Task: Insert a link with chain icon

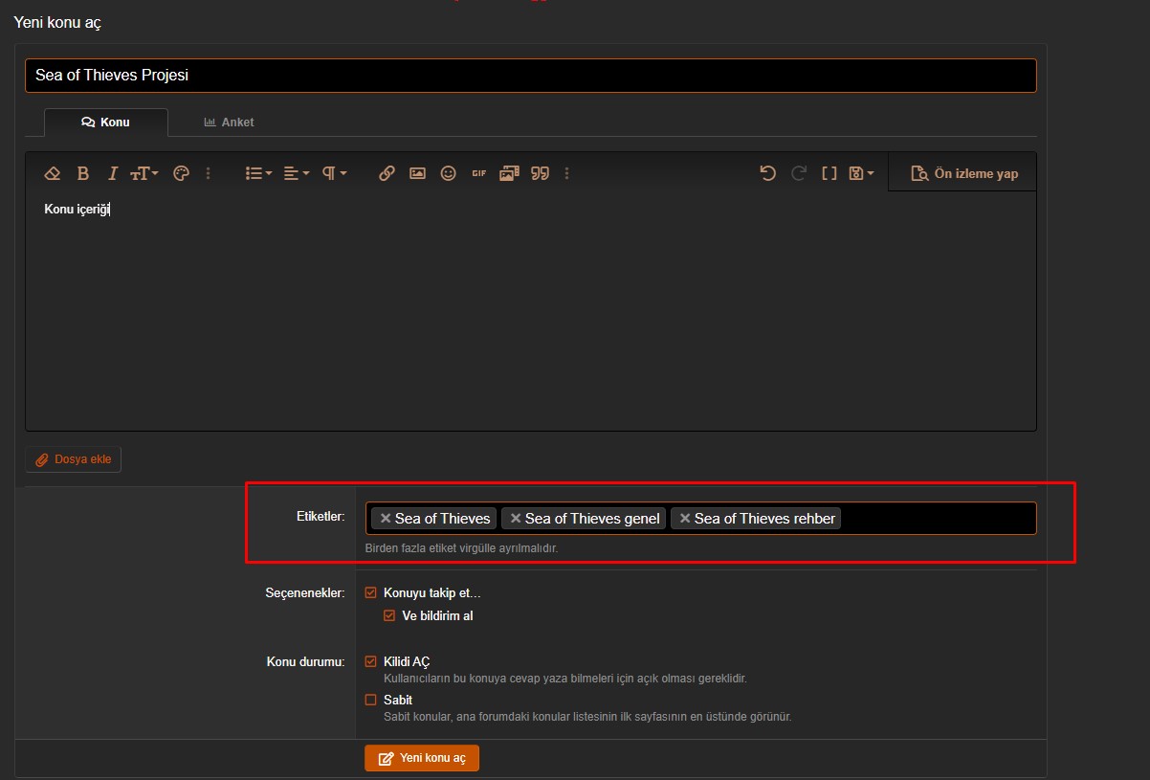Action: 387,173
